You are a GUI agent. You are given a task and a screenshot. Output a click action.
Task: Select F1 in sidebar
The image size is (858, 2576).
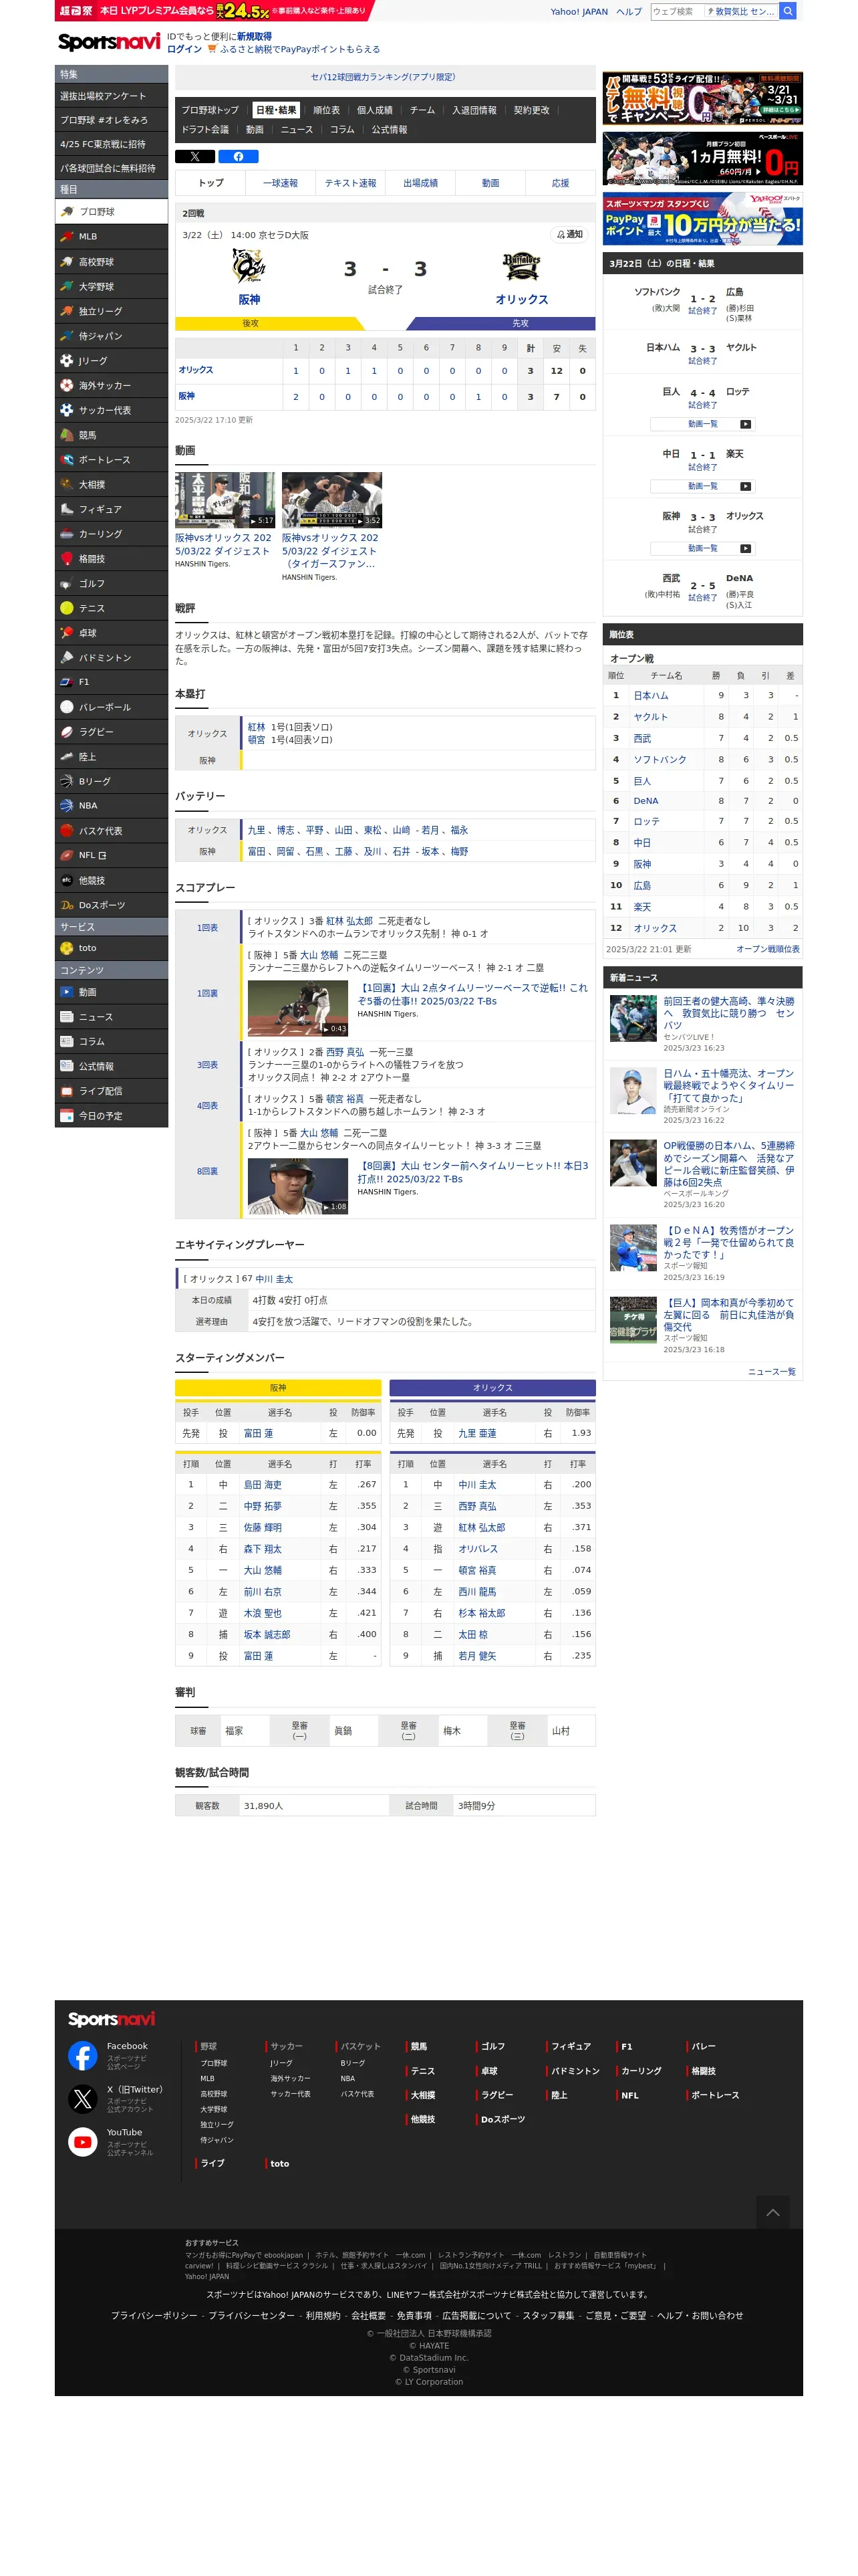pos(111,682)
